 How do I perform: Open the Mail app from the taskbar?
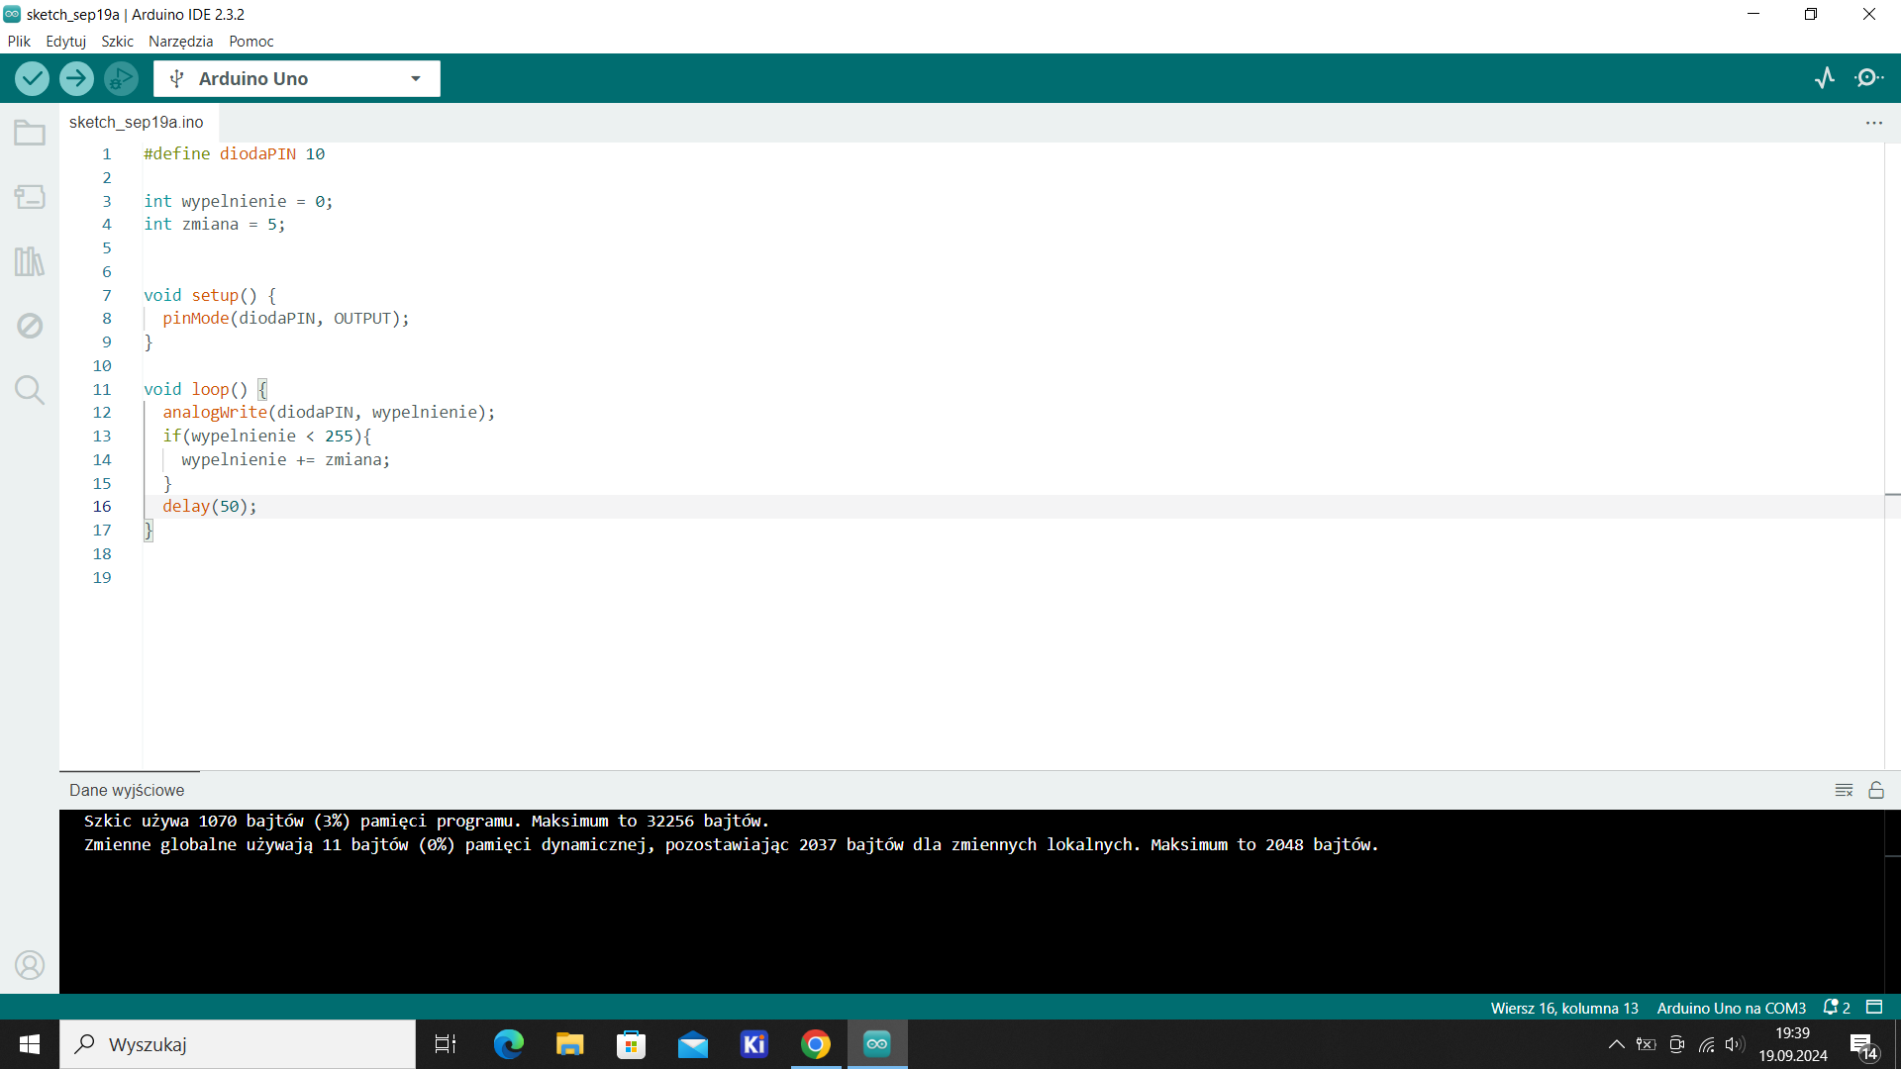coord(693,1044)
